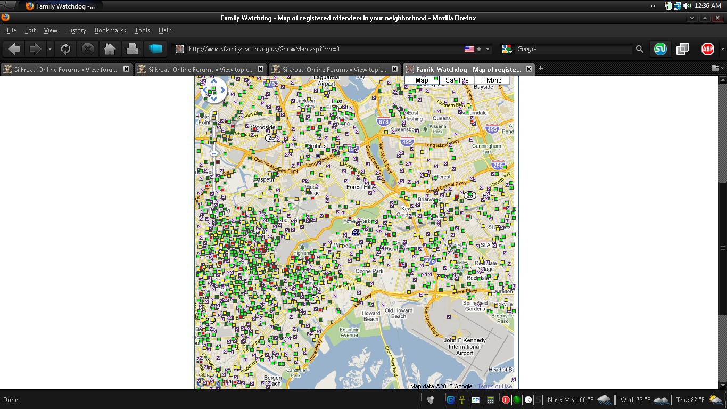Viewport: 727px width, 409px height.
Task: Open the back/forward history dropdown arrow
Action: 49,49
